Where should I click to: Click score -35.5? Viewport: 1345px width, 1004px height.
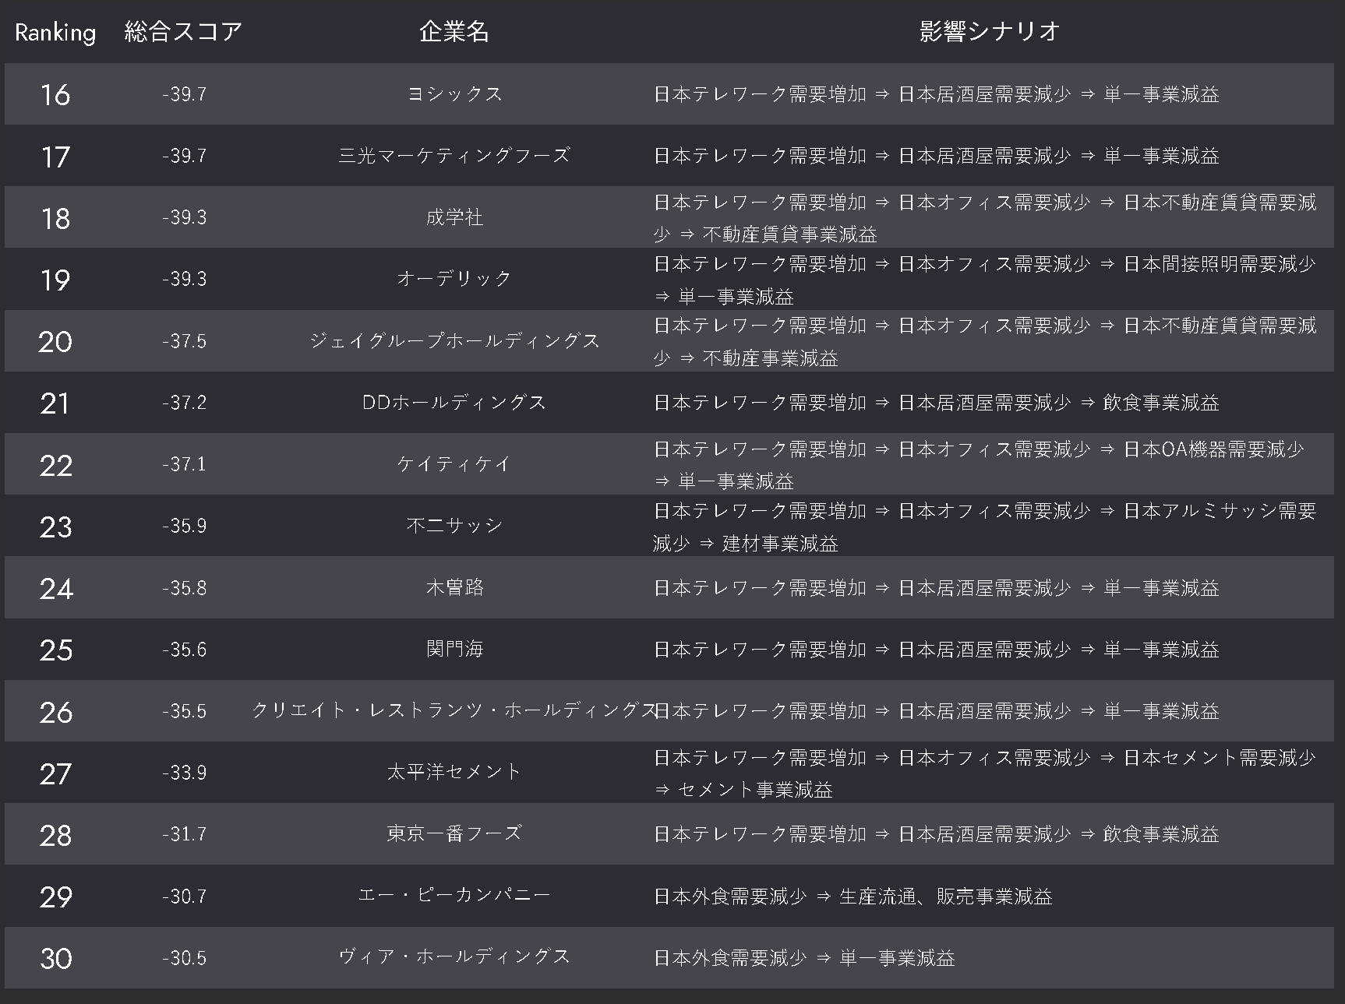[185, 711]
